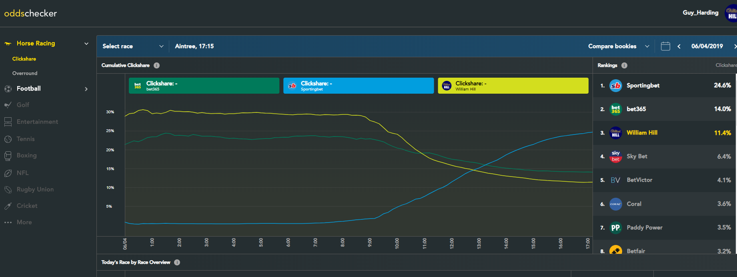Click the Golf sidebar icon
Image resolution: width=737 pixels, height=277 pixels.
coord(8,105)
